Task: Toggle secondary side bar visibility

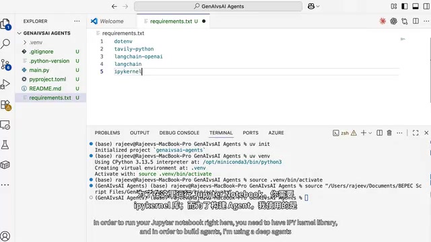Action: pyautogui.click(x=426, y=6)
